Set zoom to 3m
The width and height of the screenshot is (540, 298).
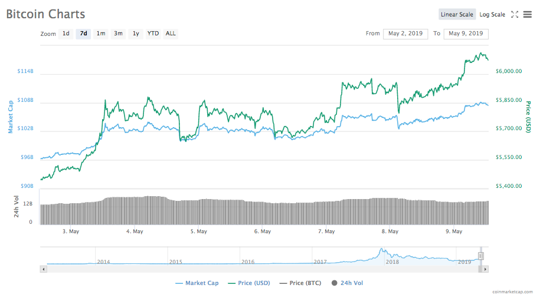118,34
